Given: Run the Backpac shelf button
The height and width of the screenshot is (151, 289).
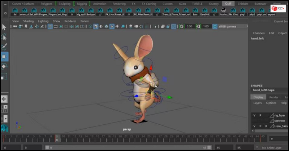Looking at the screenshot, I should (91, 12).
